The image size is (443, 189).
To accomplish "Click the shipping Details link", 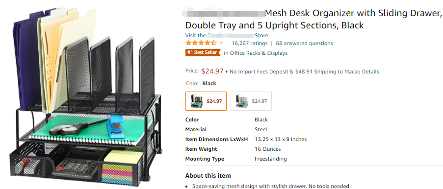I will click(370, 71).
